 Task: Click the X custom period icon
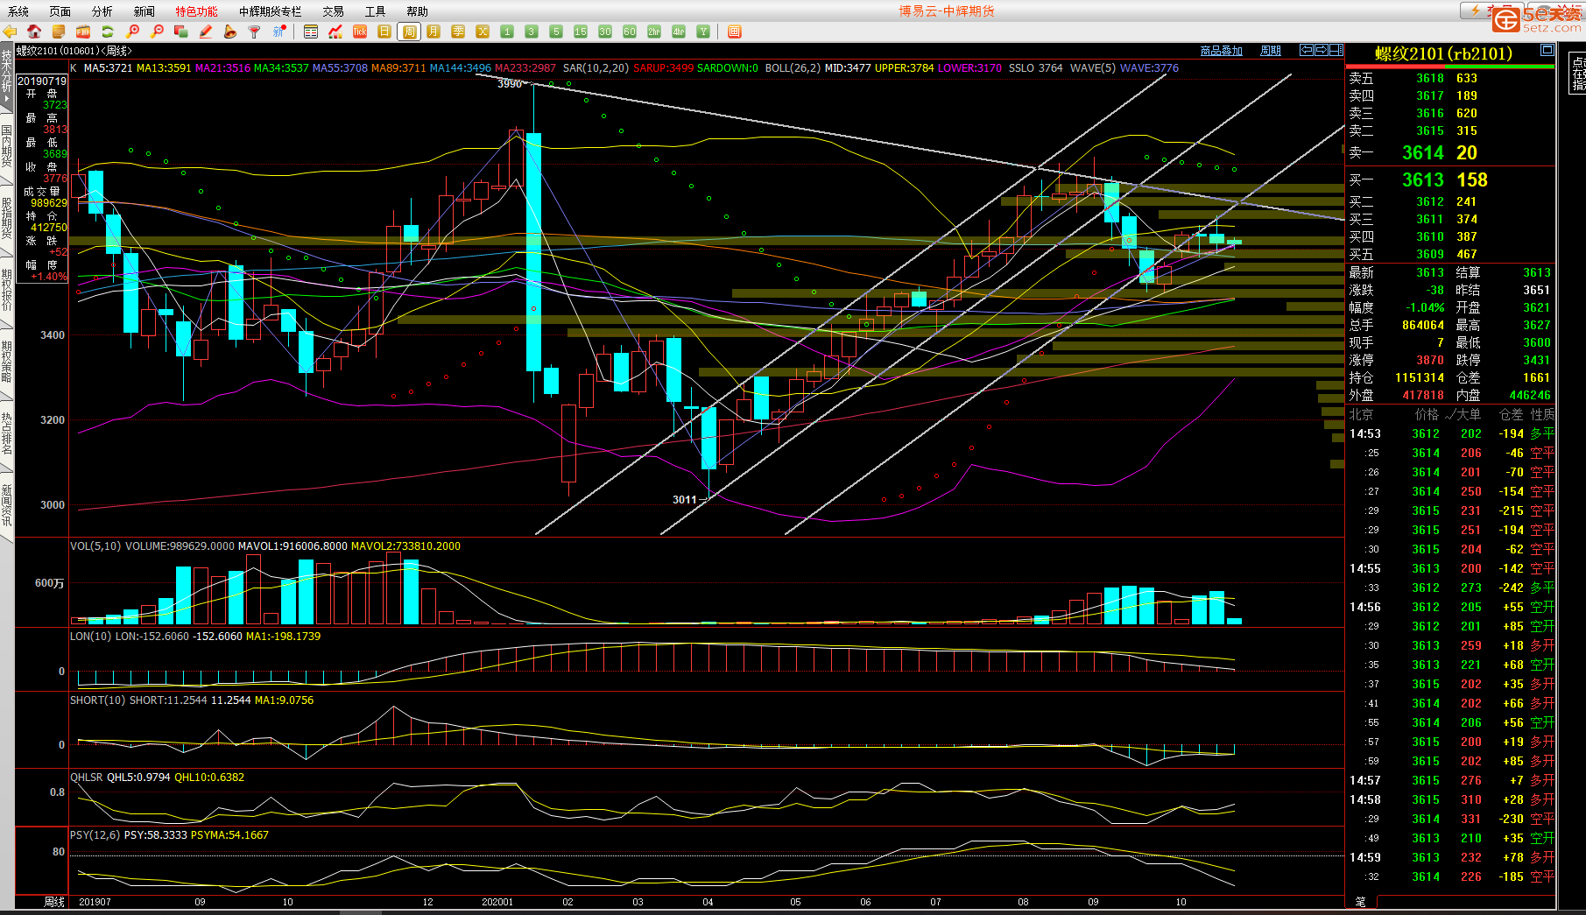point(483,32)
